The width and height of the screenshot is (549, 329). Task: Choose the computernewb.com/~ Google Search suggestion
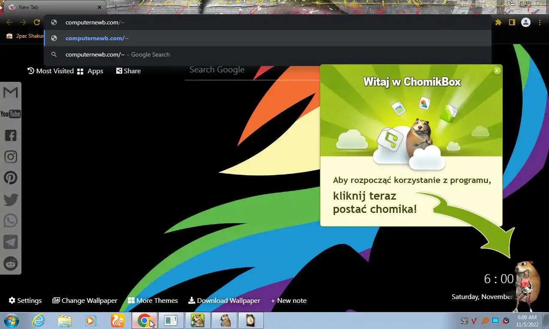tap(268, 54)
